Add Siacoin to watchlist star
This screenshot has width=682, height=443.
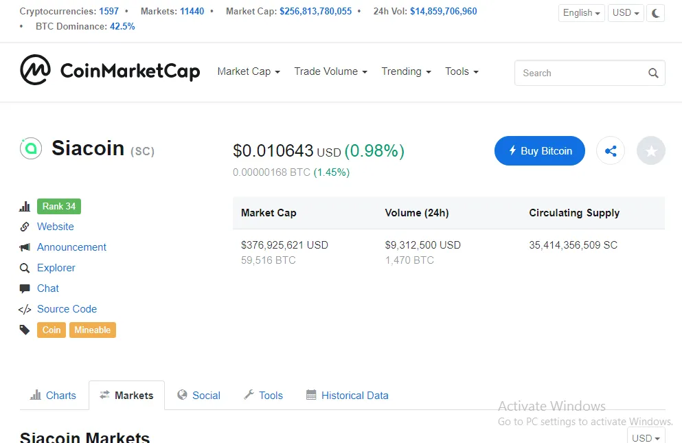[650, 151]
